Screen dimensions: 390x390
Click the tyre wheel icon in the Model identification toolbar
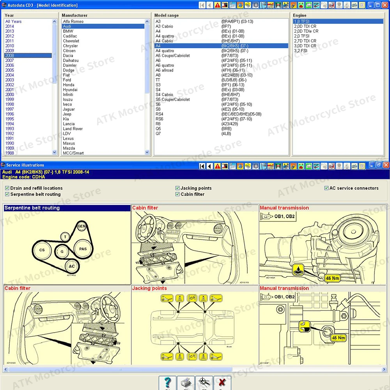(x=255, y=5)
